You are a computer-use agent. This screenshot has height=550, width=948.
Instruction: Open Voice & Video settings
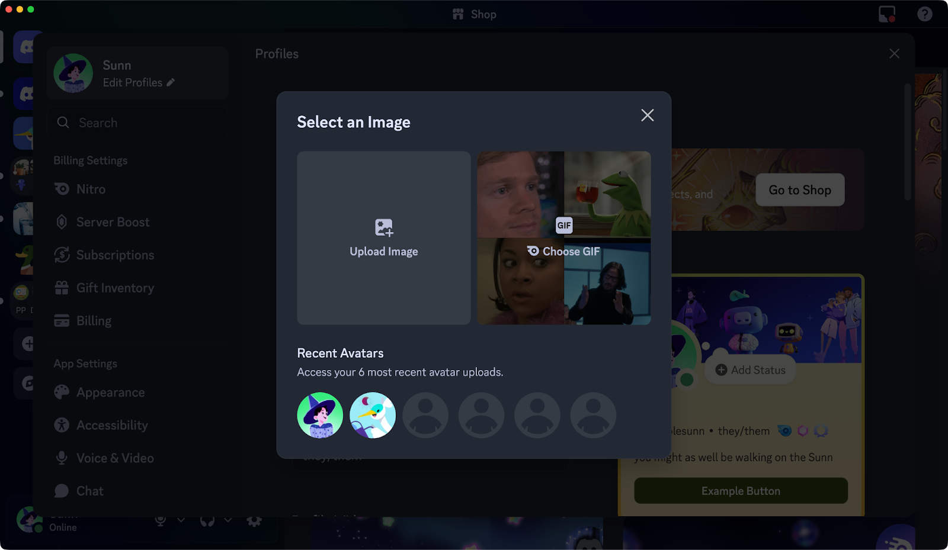pos(137,458)
